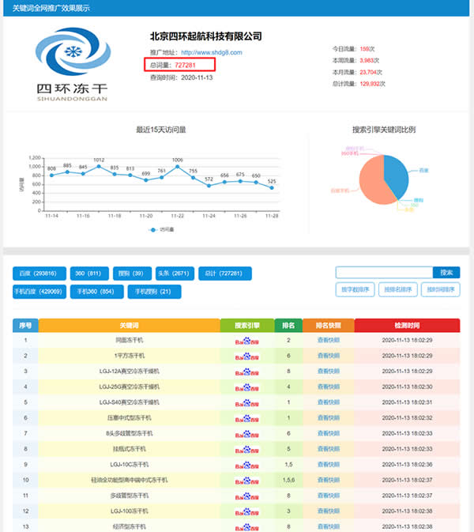Click rank value 1,5,6 in row 10
Image resolution: width=474 pixels, height=532 pixels.
coord(288,480)
